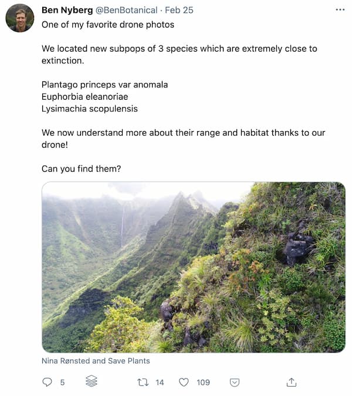Click the reply count 5
The width and height of the screenshot is (352, 396).
tap(62, 382)
